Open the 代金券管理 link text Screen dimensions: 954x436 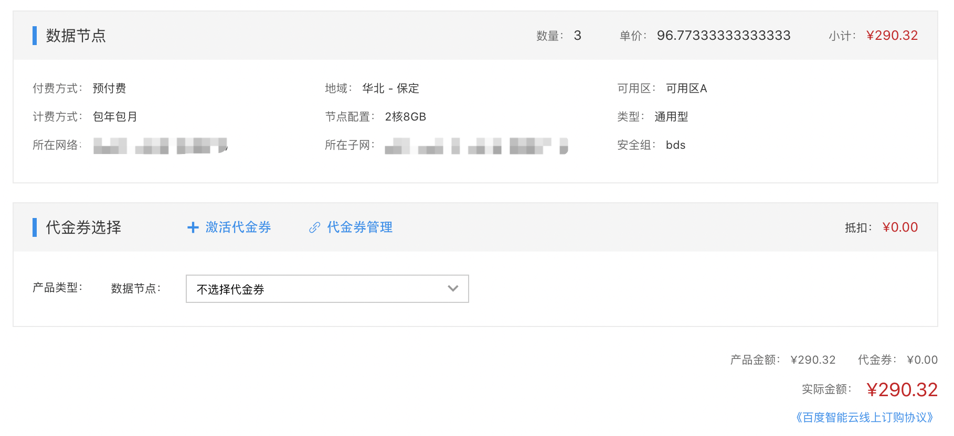click(360, 227)
